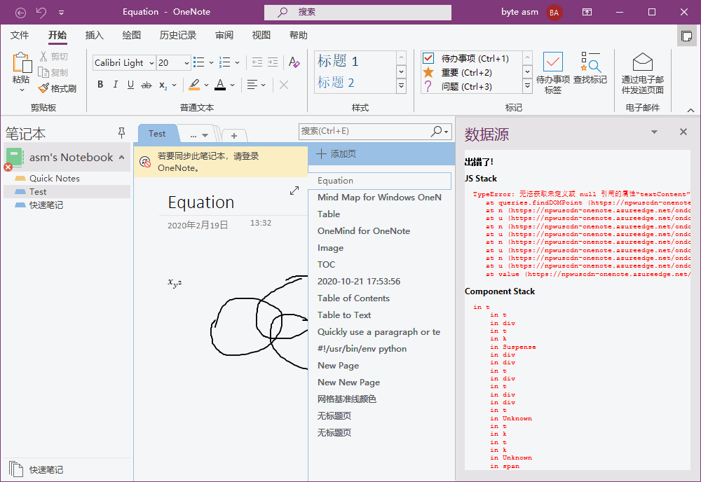Open subscript options dropdown arrow
Screen dimensions: 701x482
coord(174,85)
